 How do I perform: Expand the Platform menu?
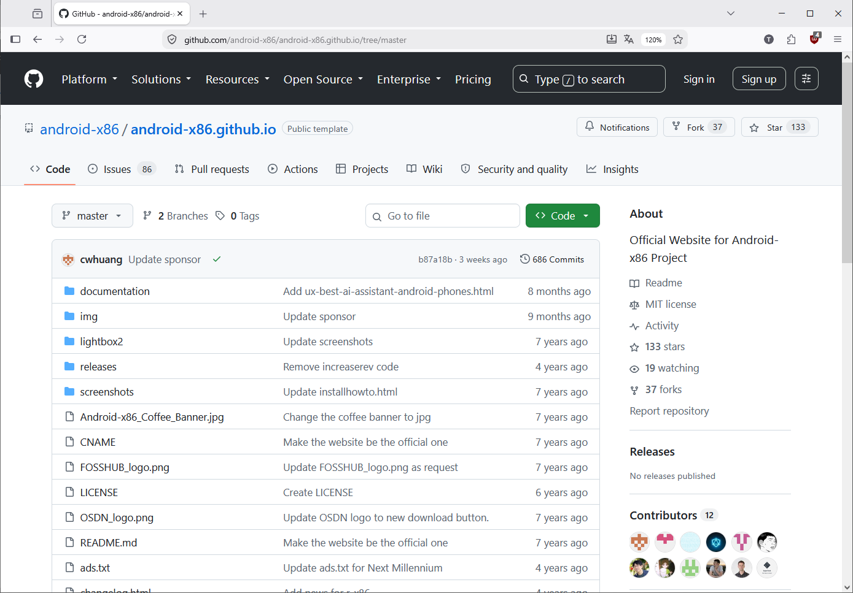click(x=90, y=79)
